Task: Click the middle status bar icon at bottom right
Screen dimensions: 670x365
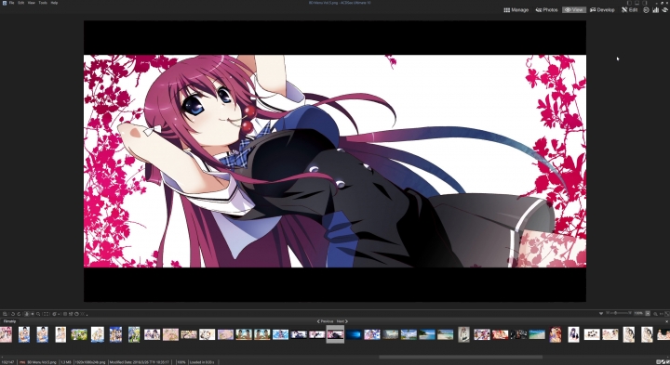Action: (x=663, y=362)
